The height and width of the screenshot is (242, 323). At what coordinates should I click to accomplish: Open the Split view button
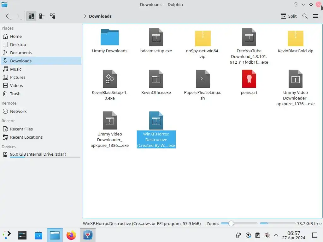(x=289, y=16)
